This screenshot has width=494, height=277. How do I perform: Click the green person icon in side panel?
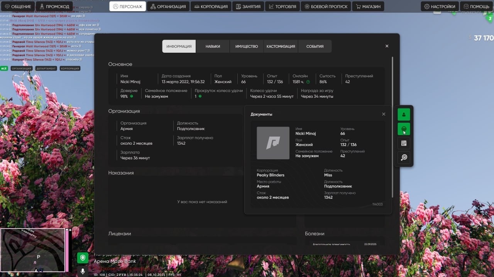point(404,114)
